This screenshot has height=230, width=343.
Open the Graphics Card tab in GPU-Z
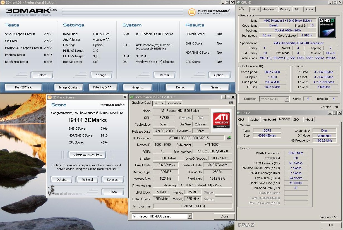point(141,103)
